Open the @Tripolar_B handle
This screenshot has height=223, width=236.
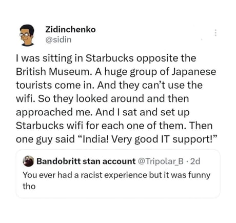coord(161,161)
